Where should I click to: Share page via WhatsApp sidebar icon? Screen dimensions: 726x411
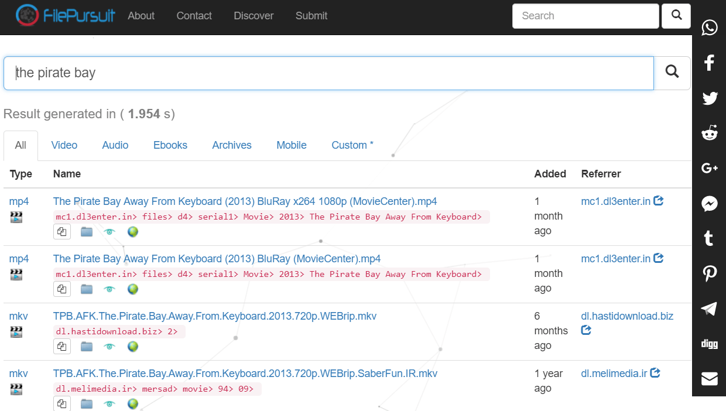[x=710, y=28]
